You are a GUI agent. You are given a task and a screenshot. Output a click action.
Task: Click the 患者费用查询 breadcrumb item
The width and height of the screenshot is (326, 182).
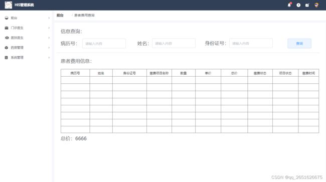[84, 15]
